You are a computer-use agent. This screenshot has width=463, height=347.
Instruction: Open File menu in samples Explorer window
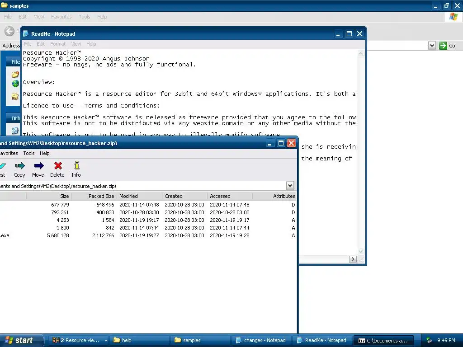coord(8,17)
